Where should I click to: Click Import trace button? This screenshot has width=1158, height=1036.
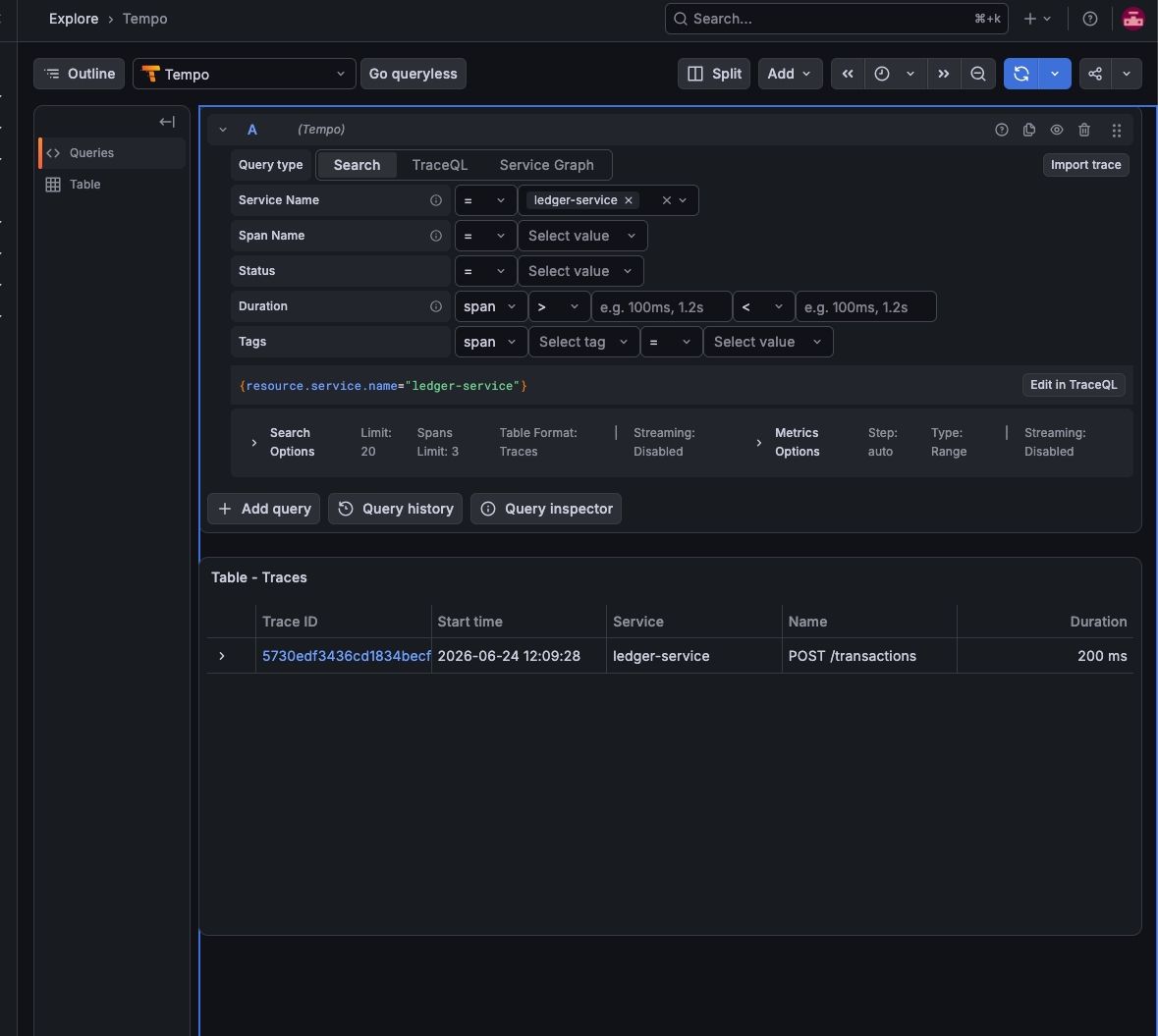coord(1085,165)
